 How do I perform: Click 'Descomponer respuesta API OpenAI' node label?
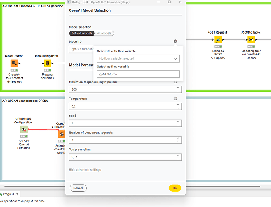(251, 54)
